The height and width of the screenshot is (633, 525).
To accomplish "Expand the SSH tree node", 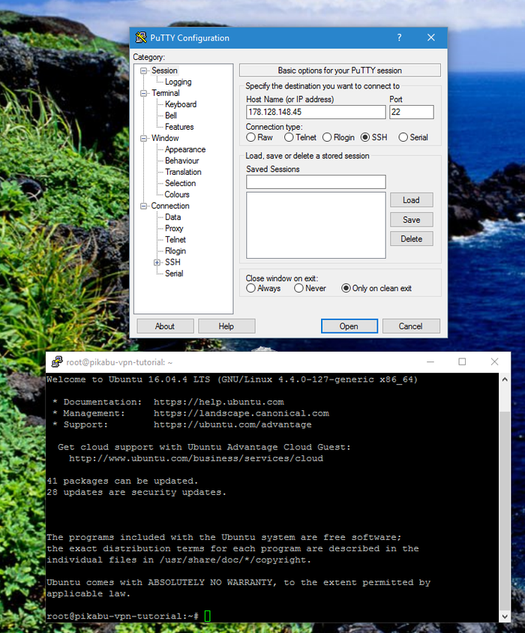I will [157, 262].
